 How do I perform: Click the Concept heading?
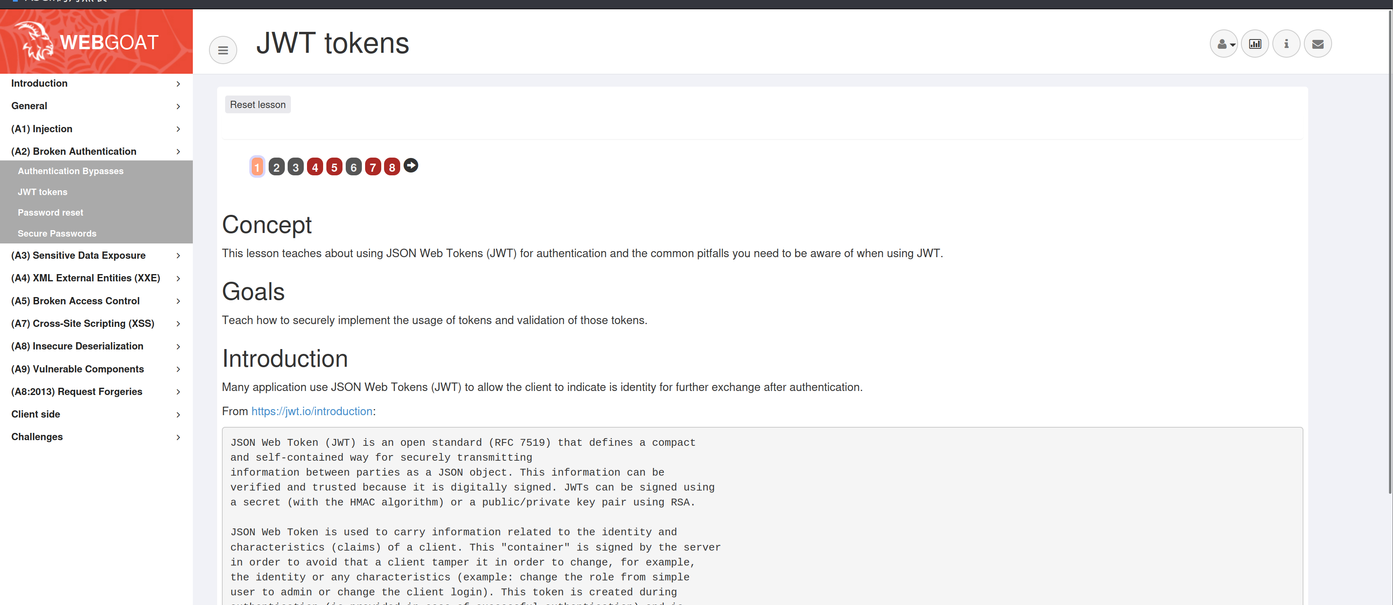267,225
